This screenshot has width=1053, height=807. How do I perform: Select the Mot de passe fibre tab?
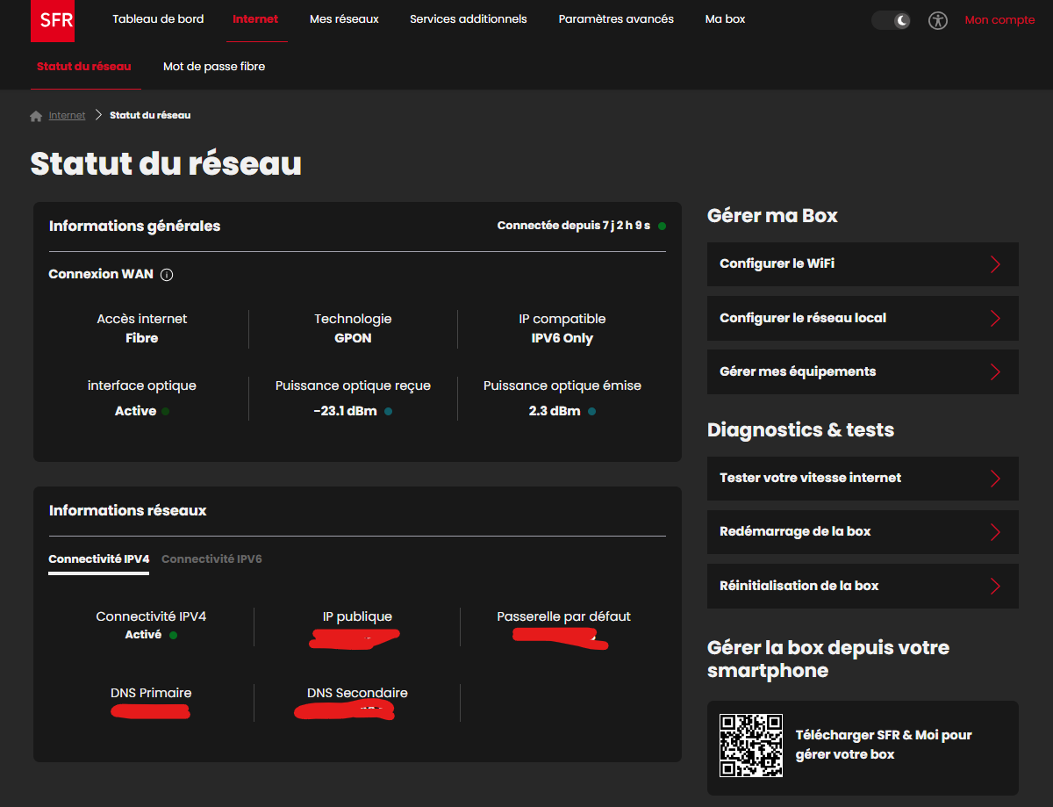click(214, 67)
